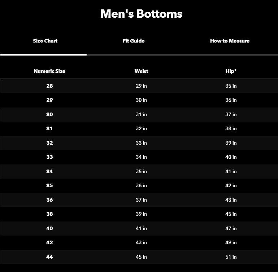Click the Hip* column header

pyautogui.click(x=231, y=71)
